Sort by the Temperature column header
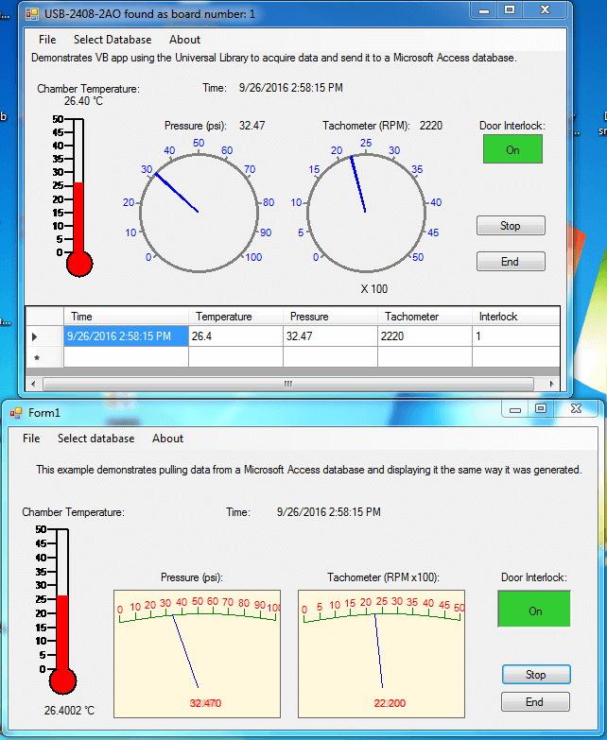607x740 pixels. (234, 317)
